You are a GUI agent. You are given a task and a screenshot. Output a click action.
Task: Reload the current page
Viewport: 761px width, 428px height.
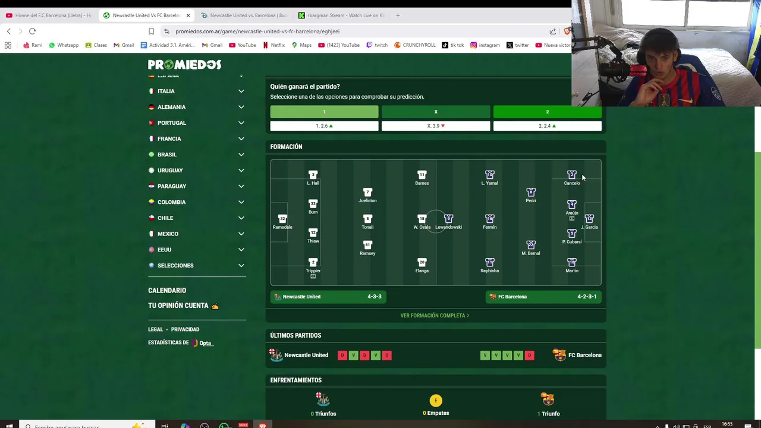pyautogui.click(x=32, y=31)
